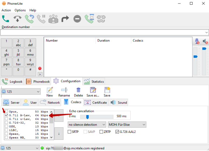Click the conference group icon
The height and width of the screenshot is (151, 209).
coord(53,19)
